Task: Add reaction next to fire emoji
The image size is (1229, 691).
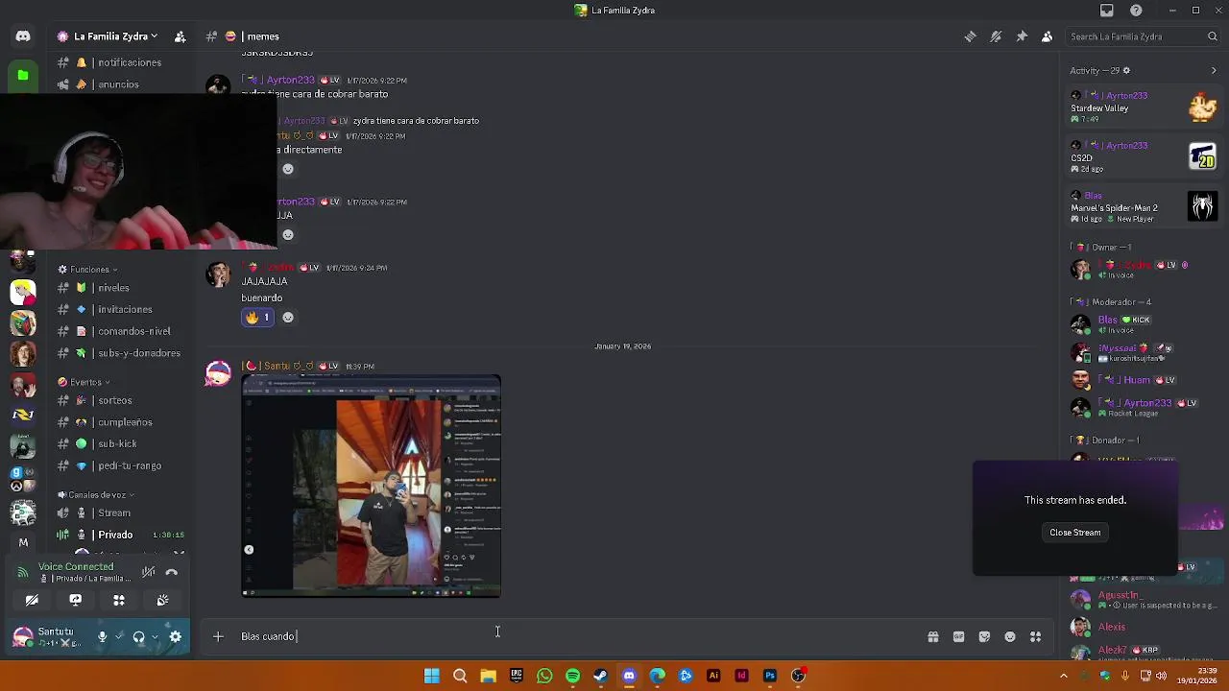Action: pos(288,318)
